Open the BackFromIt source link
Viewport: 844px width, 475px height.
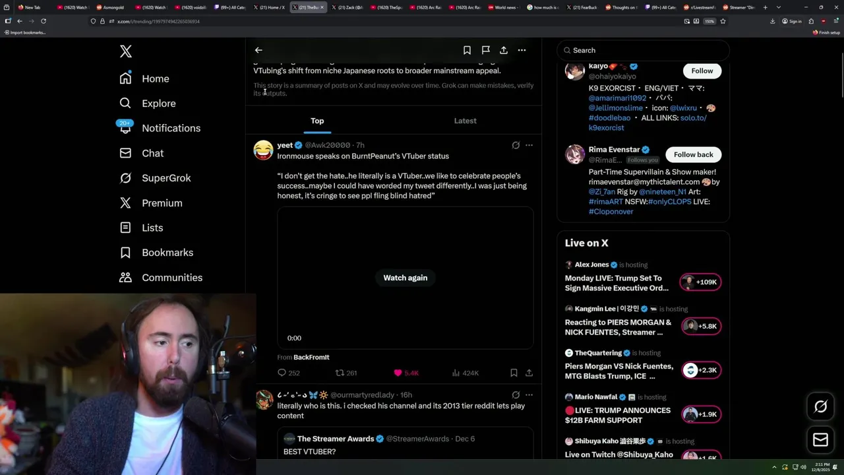311,357
